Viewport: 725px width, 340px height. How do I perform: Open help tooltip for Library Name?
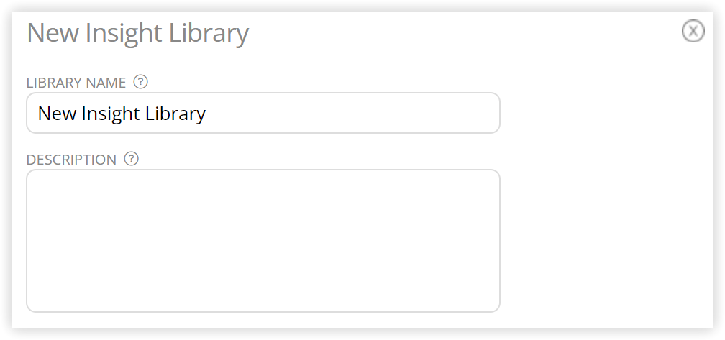140,82
